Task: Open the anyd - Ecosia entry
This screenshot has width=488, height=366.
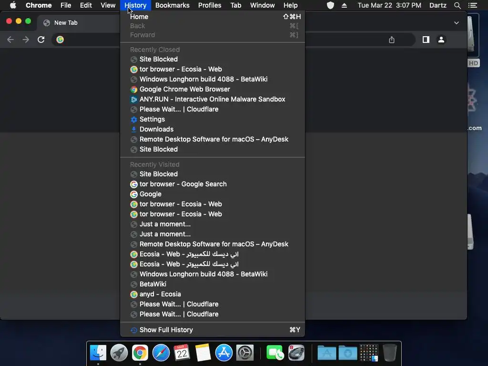Action: point(213,294)
